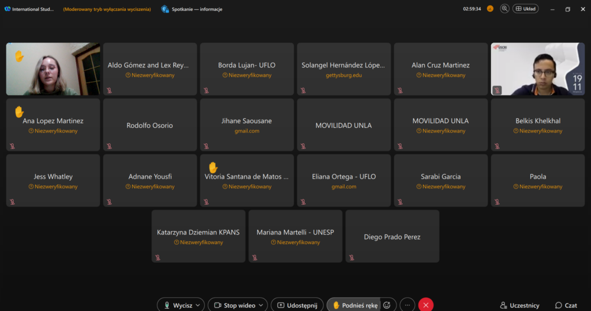The image size is (591, 311).
Task: Click the orange status indicator icon near timer
Action: 490,9
